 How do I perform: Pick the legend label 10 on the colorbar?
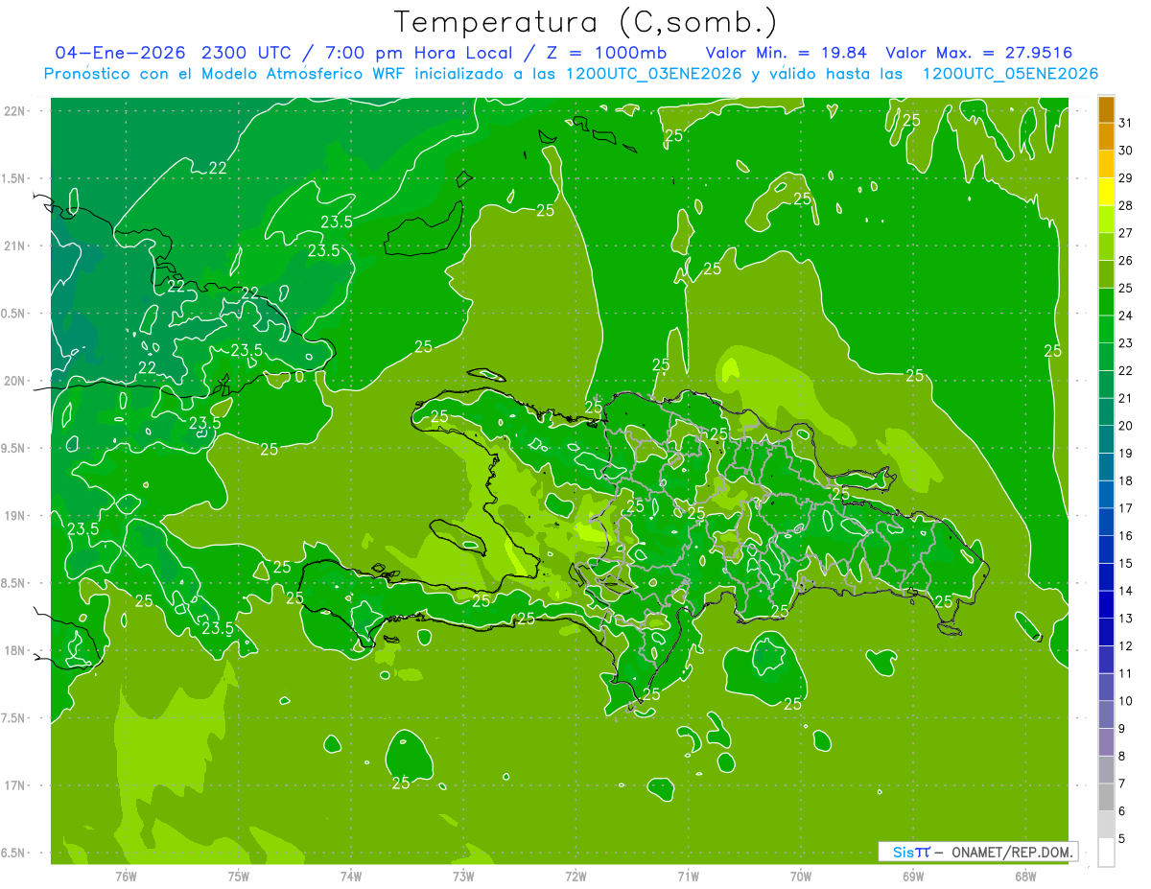pos(1125,701)
